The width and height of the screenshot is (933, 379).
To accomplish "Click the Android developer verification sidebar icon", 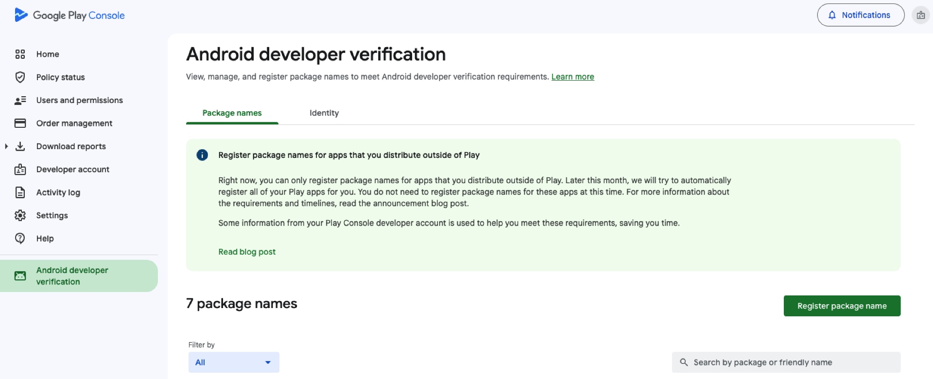I will (20, 276).
